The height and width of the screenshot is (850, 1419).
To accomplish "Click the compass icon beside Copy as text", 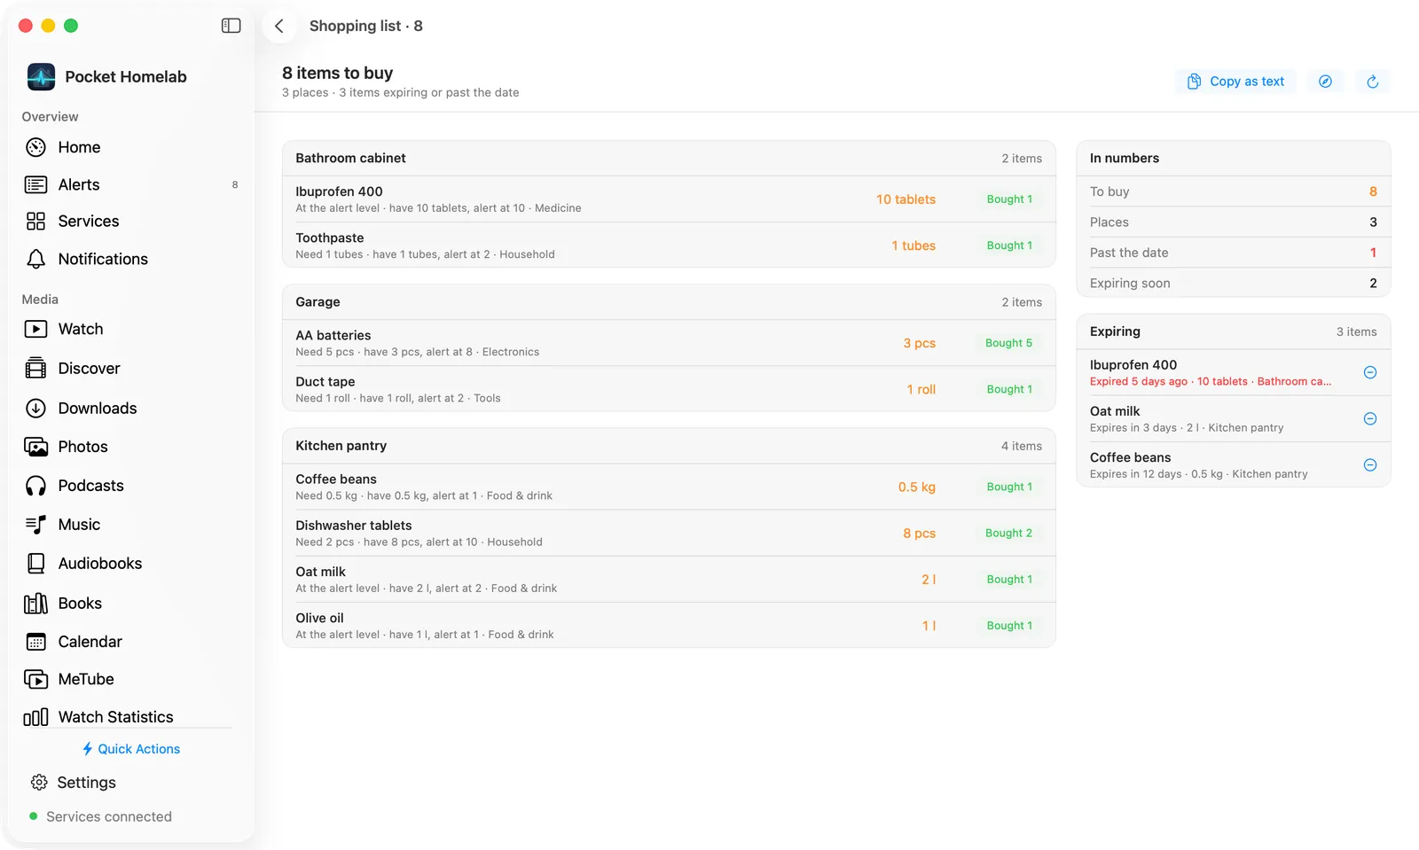I will [x=1325, y=82].
